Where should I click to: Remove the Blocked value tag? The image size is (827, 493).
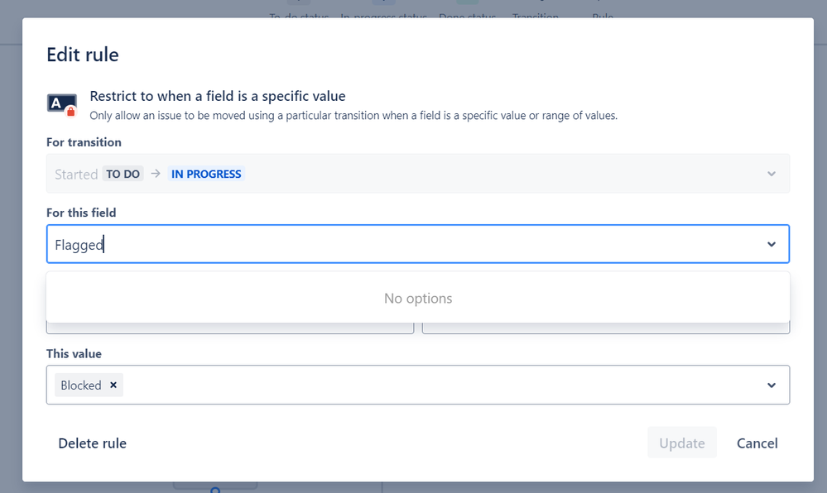[x=113, y=385]
